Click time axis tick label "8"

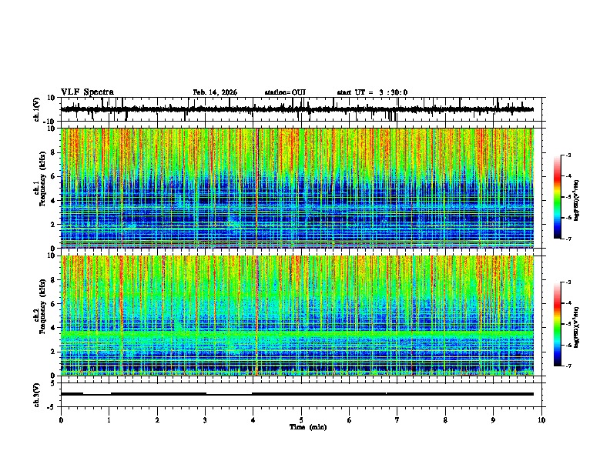(445, 420)
